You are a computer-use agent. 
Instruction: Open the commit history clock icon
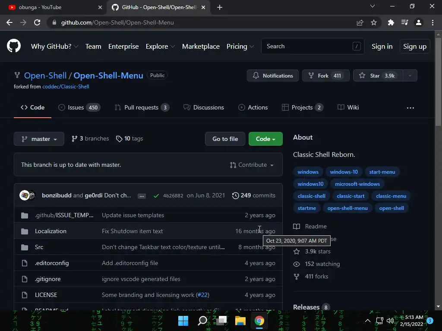pos(235,195)
